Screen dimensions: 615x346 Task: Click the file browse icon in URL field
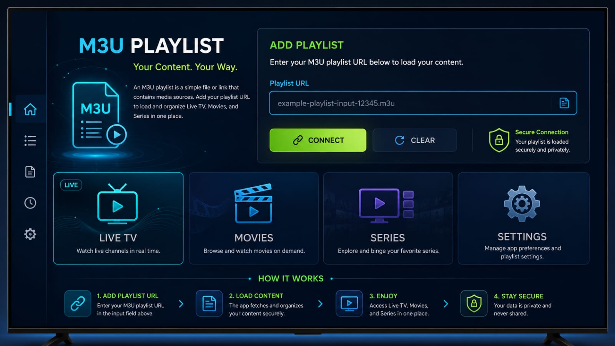tap(564, 103)
